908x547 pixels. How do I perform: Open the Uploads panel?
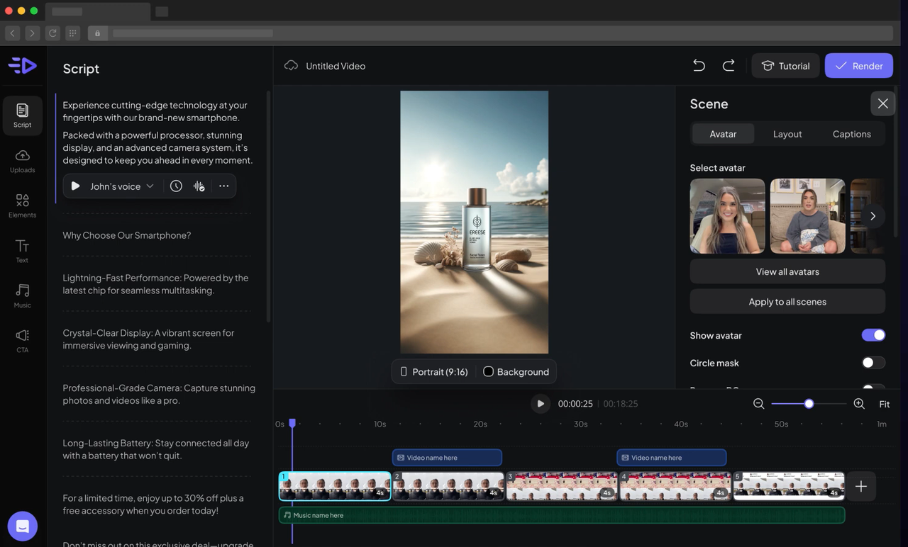[x=22, y=160]
